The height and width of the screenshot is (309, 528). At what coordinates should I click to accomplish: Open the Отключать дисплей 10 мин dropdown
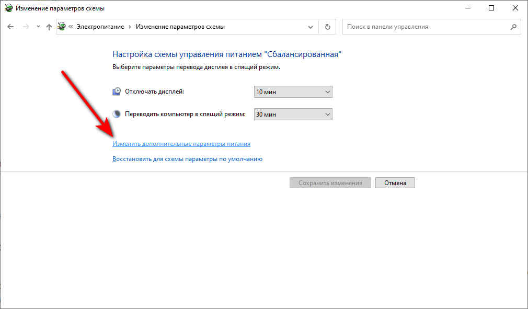pos(293,92)
